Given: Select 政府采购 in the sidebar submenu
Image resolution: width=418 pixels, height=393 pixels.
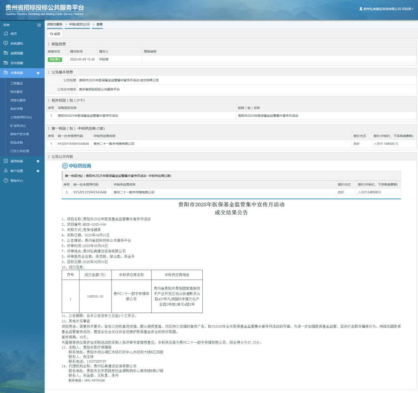Looking at the screenshot, I should pos(16,109).
